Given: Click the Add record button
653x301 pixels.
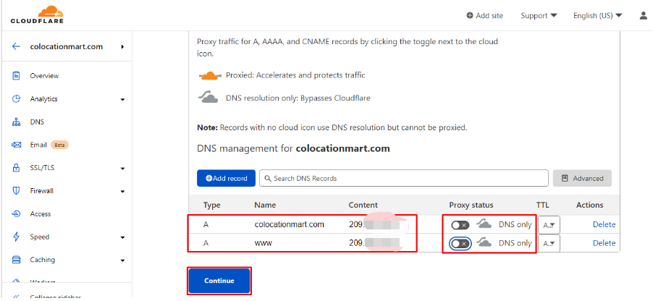Looking at the screenshot, I should click(226, 178).
